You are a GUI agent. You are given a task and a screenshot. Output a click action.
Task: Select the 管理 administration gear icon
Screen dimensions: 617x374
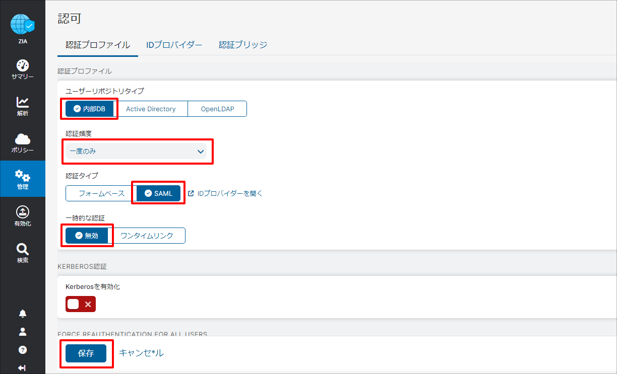point(22,176)
